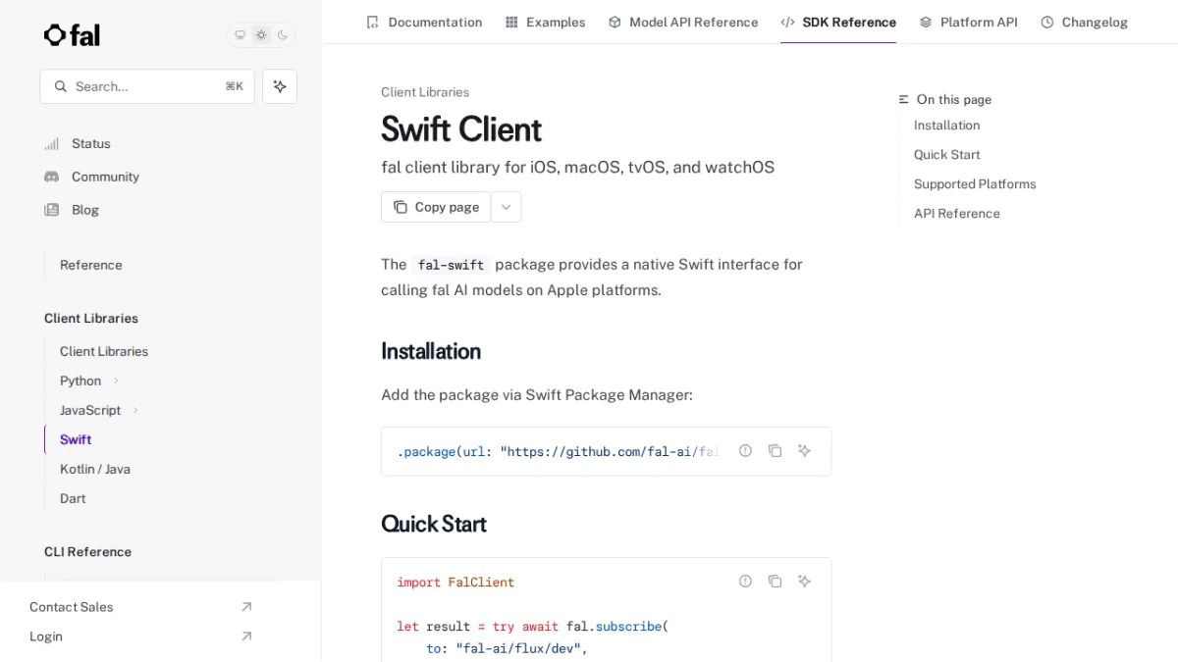This screenshot has height=662, width=1178.
Task: Open the Status page
Action: click(91, 143)
